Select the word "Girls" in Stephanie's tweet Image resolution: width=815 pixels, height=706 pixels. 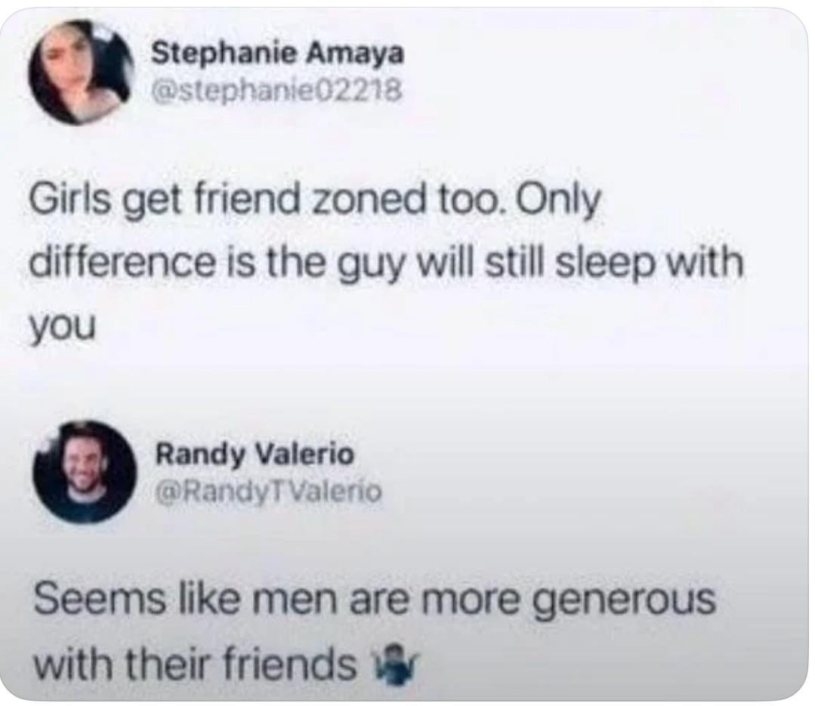coord(69,199)
